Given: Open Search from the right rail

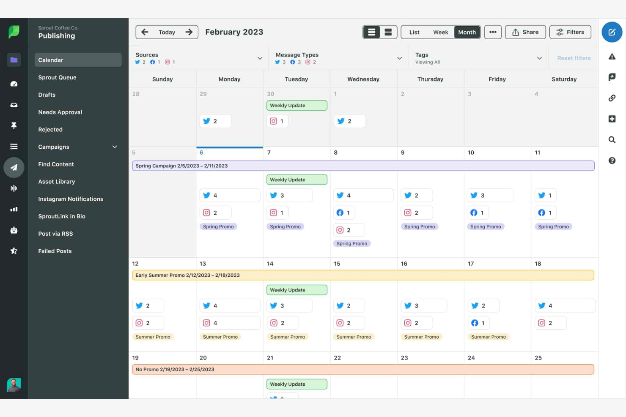Looking at the screenshot, I should tap(612, 139).
